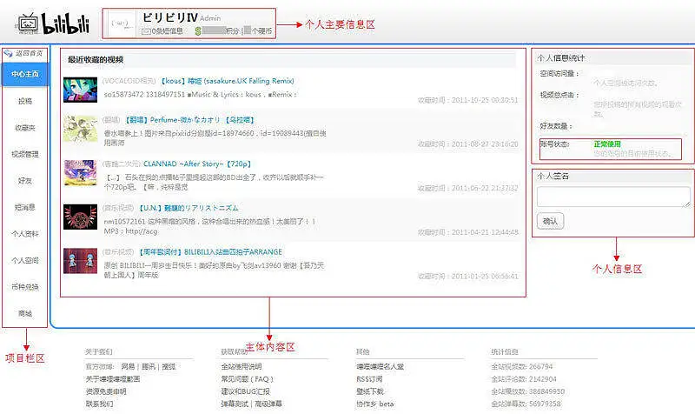Open the RSS订阅 footer link
The width and height of the screenshot is (695, 414).
tap(369, 379)
